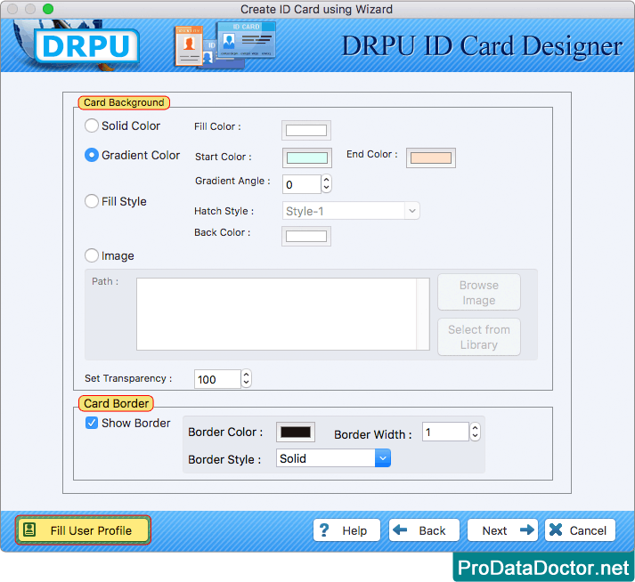Open the End Color swatch

coord(431,158)
